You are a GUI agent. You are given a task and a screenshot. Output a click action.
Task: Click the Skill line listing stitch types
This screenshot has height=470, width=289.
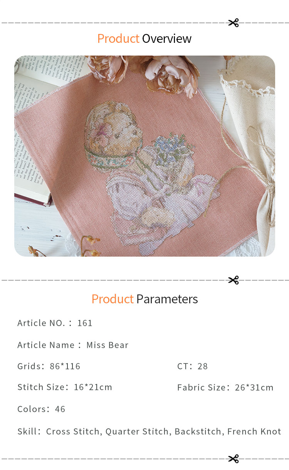(x=149, y=431)
